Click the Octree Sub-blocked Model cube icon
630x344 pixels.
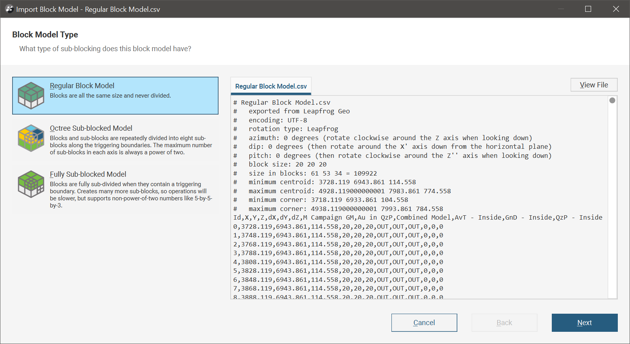(x=31, y=138)
